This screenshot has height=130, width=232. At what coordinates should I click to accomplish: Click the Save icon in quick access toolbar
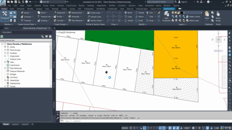[x=16, y=2]
